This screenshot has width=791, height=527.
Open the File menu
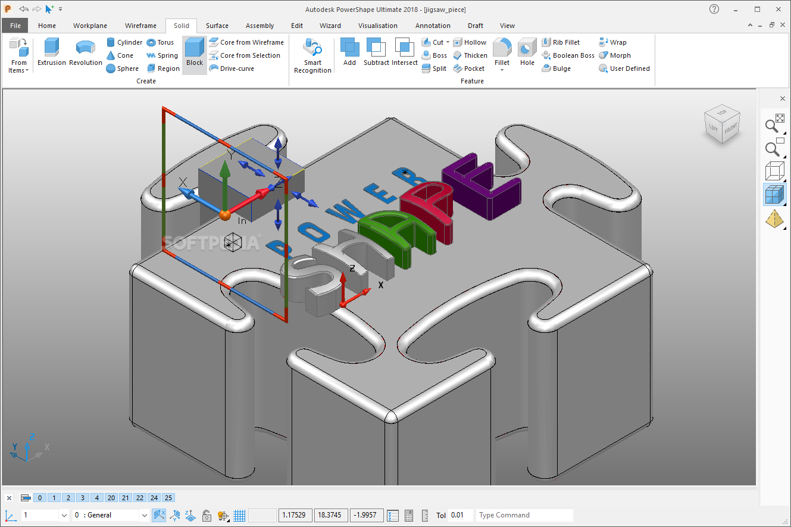[x=15, y=26]
